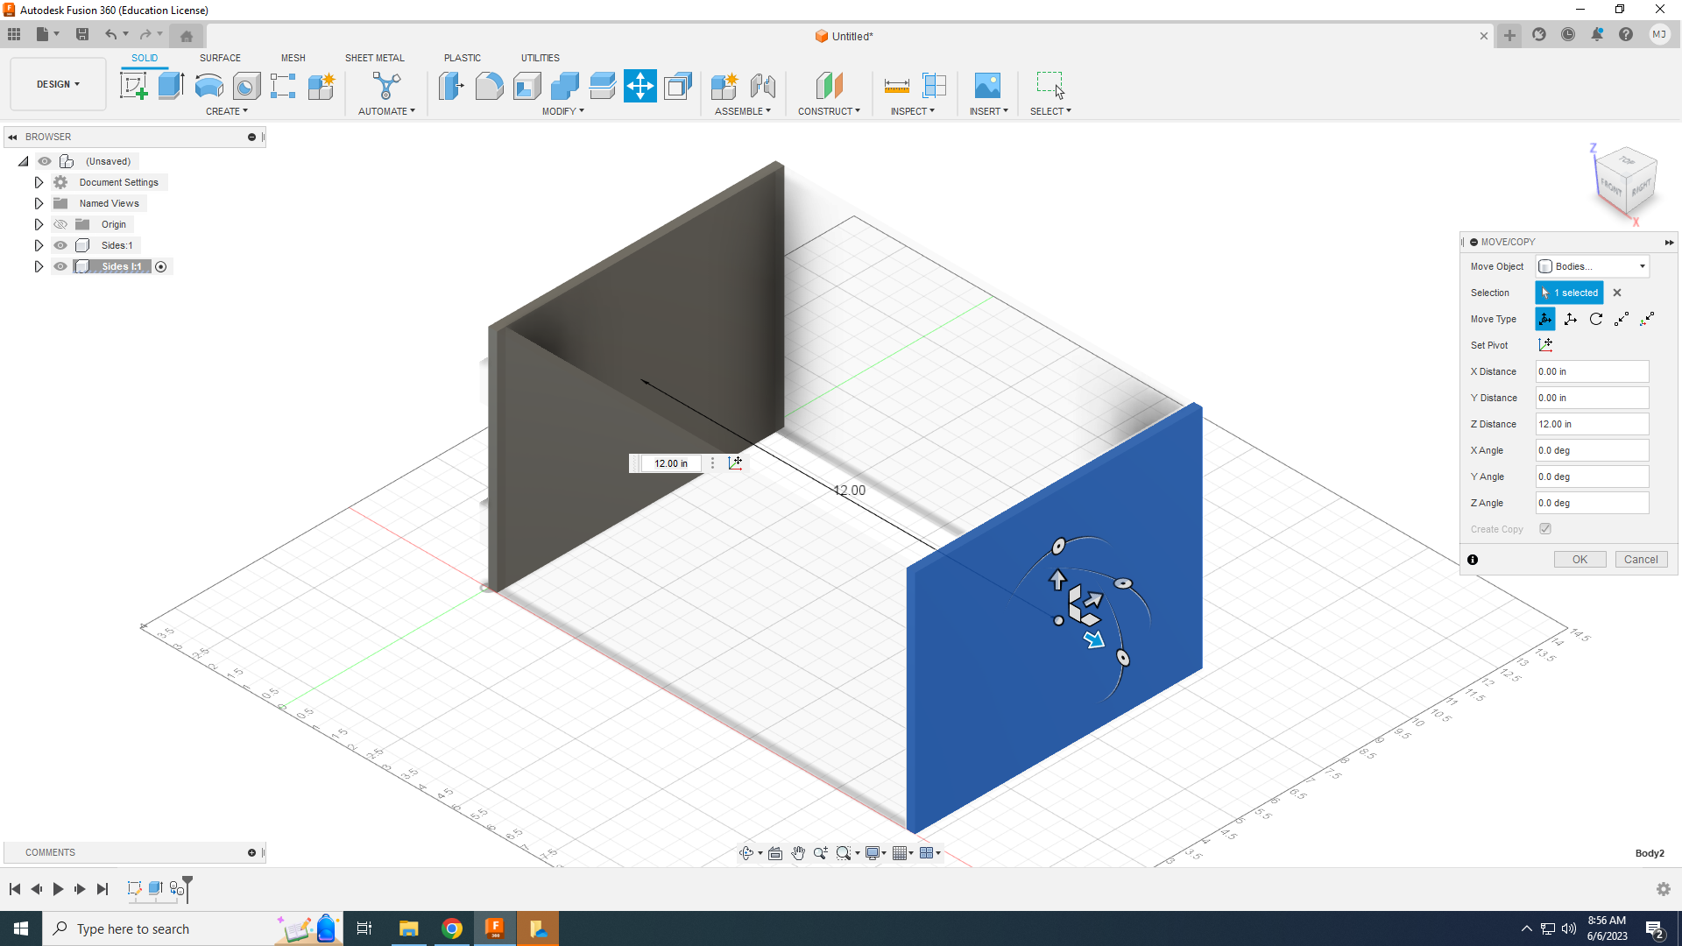Select the Extrude tool icon

pos(171,86)
